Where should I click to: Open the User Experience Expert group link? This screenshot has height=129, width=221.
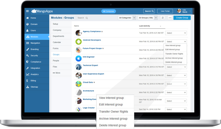[93, 74]
